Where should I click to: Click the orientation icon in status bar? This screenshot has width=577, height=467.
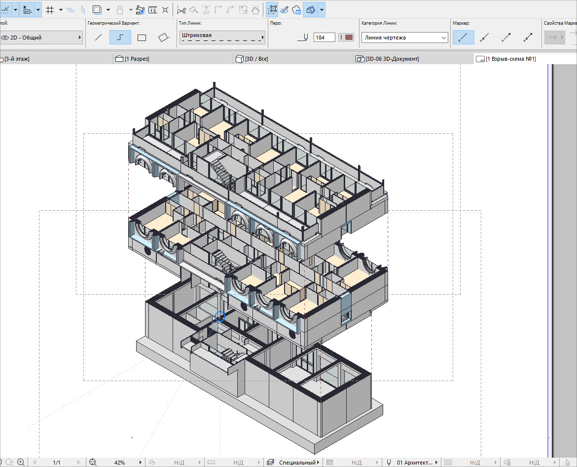click(152, 462)
